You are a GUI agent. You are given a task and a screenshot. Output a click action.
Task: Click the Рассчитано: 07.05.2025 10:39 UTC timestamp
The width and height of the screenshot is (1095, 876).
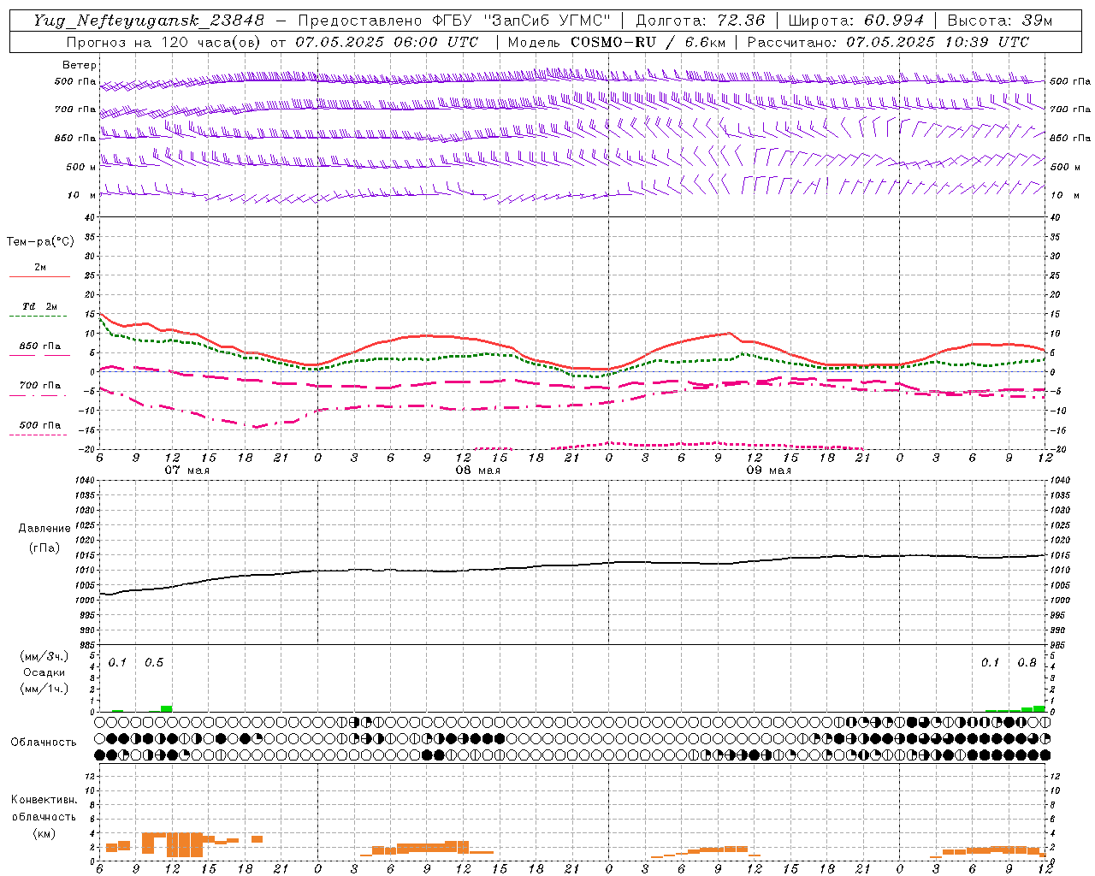888,42
